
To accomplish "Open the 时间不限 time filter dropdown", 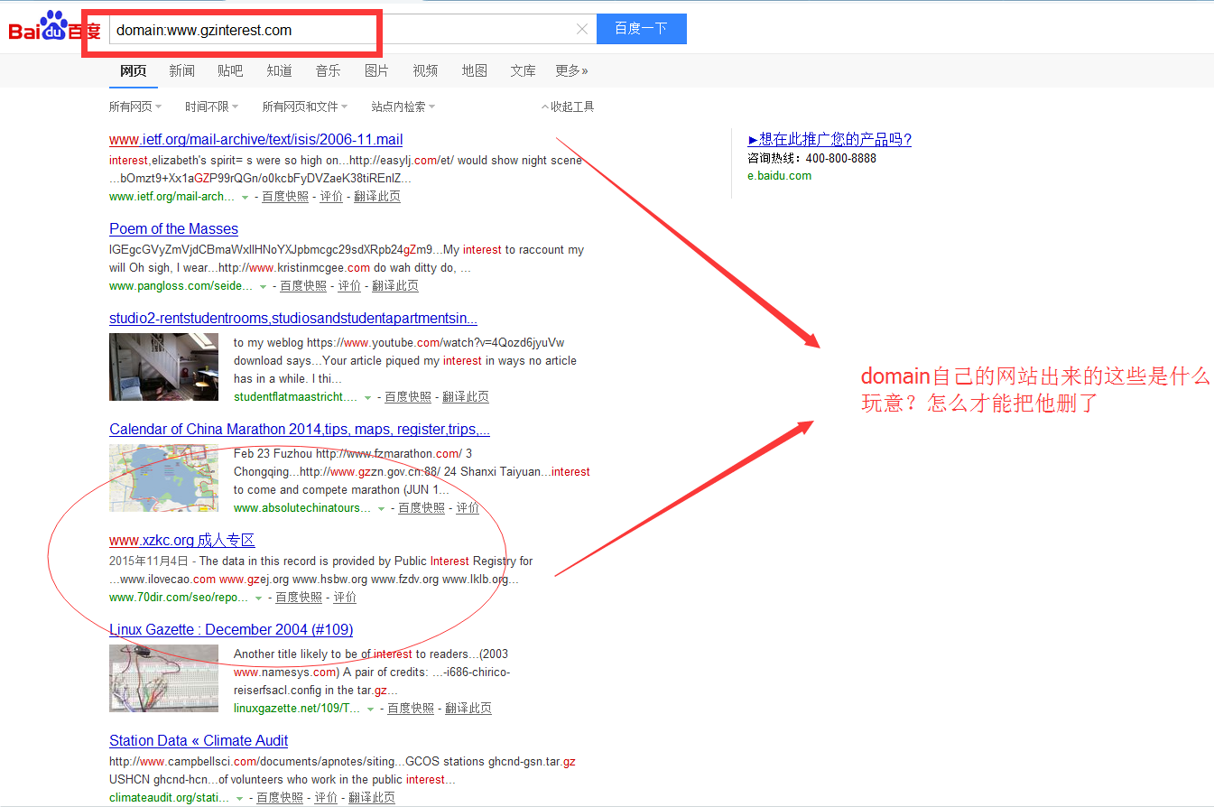I will [211, 107].
